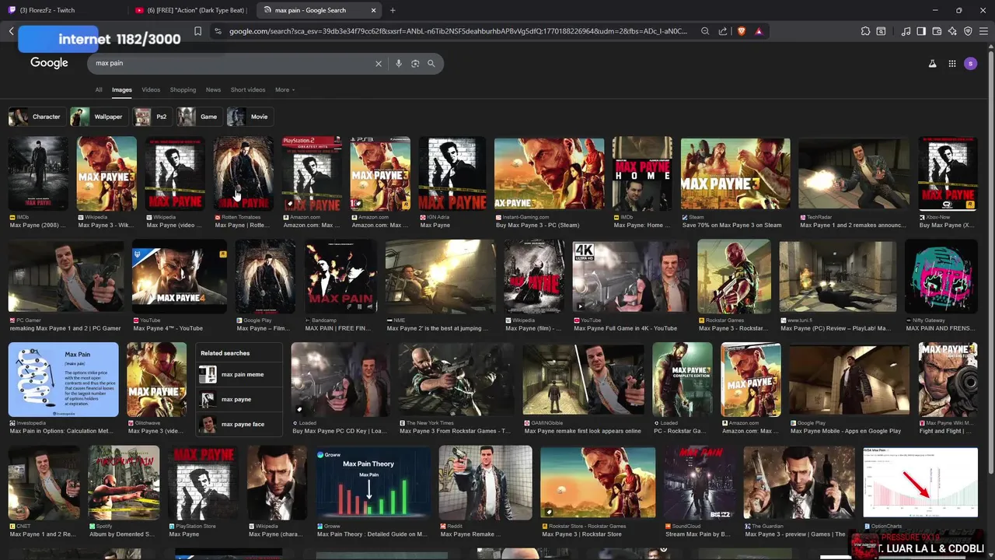995x560 pixels.
Task: Open the YouTube Max Payne 4 thumbnail
Action: click(180, 276)
